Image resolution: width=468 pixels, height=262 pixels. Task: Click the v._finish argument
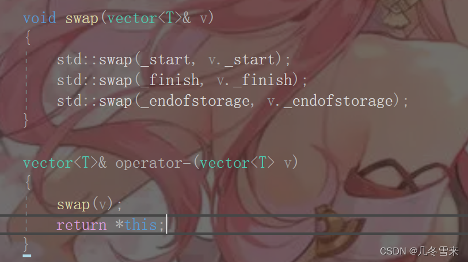pyautogui.click(x=254, y=80)
